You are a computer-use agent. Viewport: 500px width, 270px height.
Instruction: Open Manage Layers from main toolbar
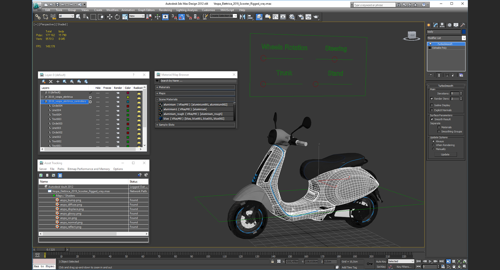[x=259, y=17]
